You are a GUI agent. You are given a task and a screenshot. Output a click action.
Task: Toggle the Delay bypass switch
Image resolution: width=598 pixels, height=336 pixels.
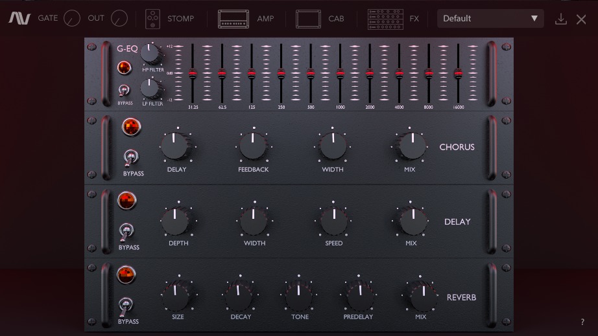coord(126,232)
